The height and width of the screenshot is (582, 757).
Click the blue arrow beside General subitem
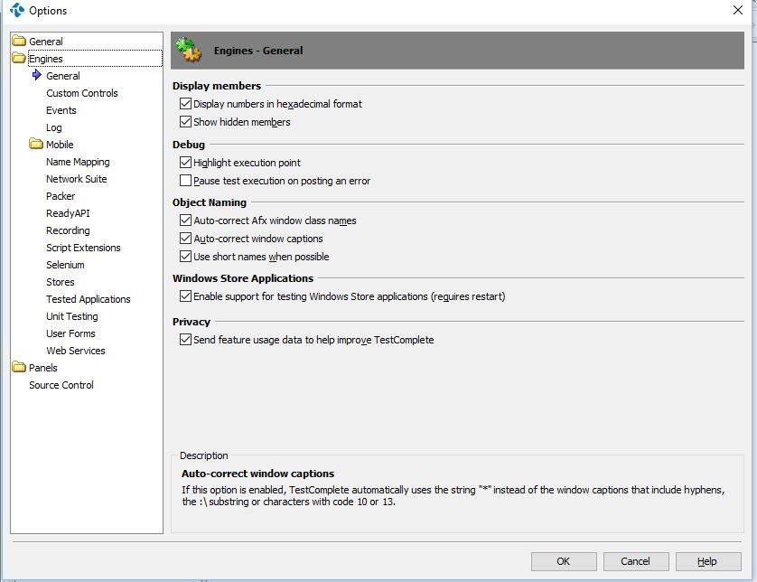point(37,76)
